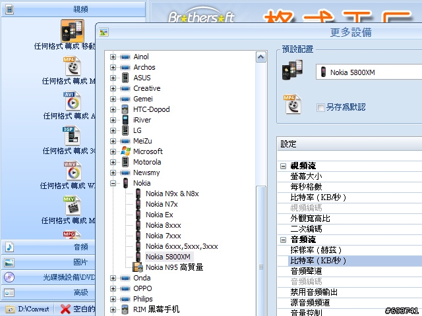Click the WMV conversion icon in the sidebar
The height and width of the screenshot is (316, 422).
click(x=73, y=171)
